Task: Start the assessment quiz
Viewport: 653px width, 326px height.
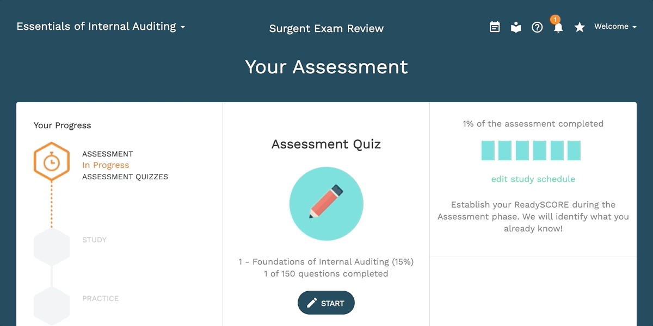Action: click(326, 303)
